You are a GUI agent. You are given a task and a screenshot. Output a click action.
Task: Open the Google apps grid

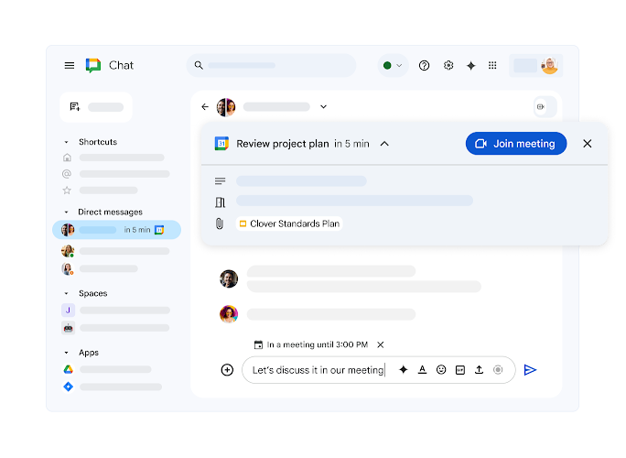pos(492,65)
